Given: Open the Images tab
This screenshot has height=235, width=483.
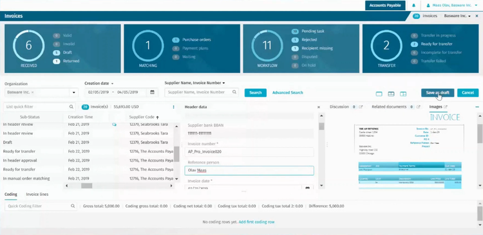Looking at the screenshot, I should 435,107.
